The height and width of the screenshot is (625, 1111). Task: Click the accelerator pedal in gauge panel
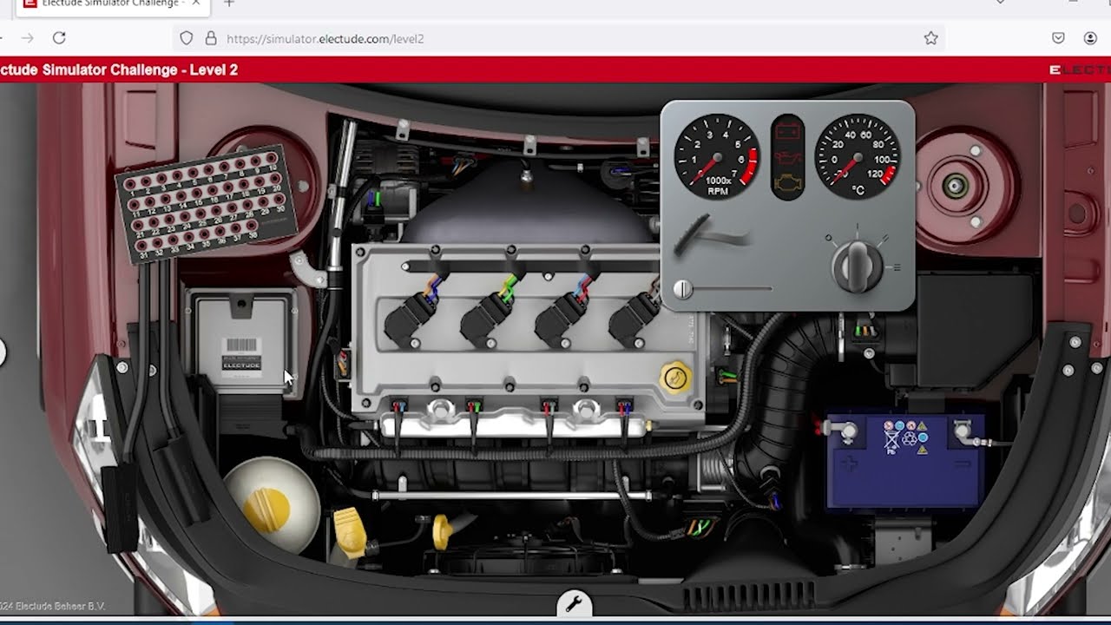click(710, 235)
